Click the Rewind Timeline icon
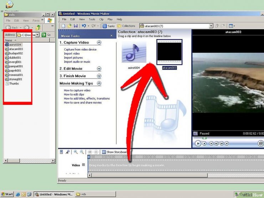The width and height of the screenshot is (264, 198). [x=90, y=152]
